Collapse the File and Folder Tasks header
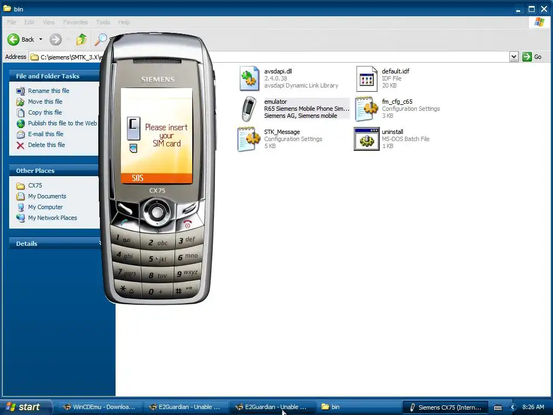 [x=55, y=76]
